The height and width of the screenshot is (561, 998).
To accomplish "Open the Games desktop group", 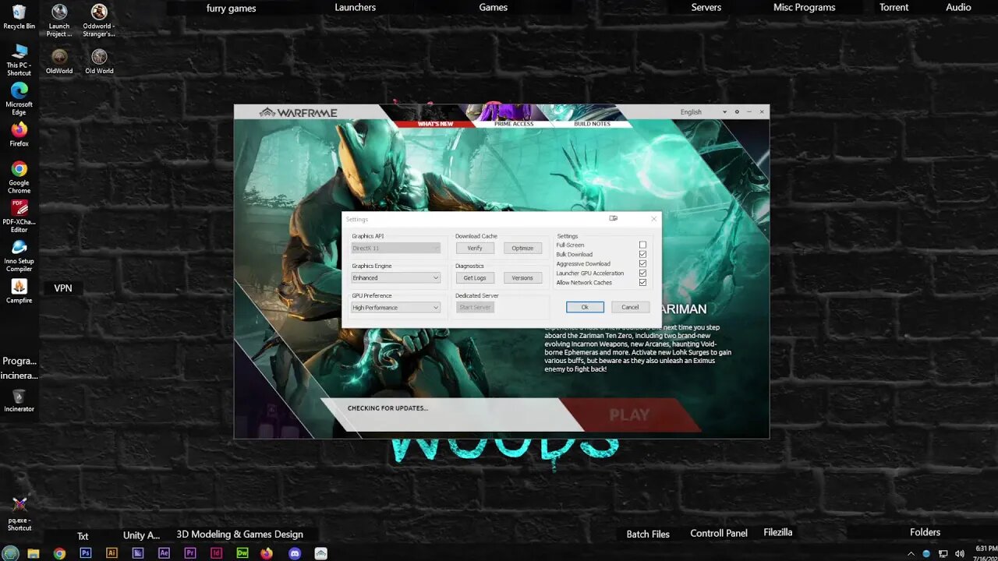I will (x=493, y=7).
